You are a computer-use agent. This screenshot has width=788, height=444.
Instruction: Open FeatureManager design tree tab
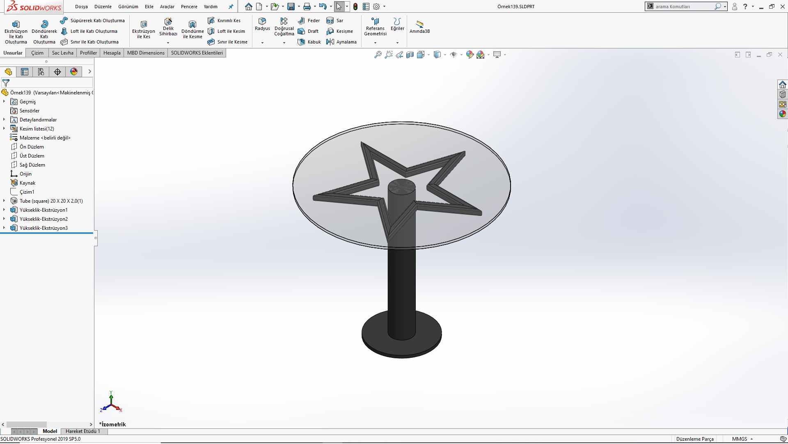[8, 72]
